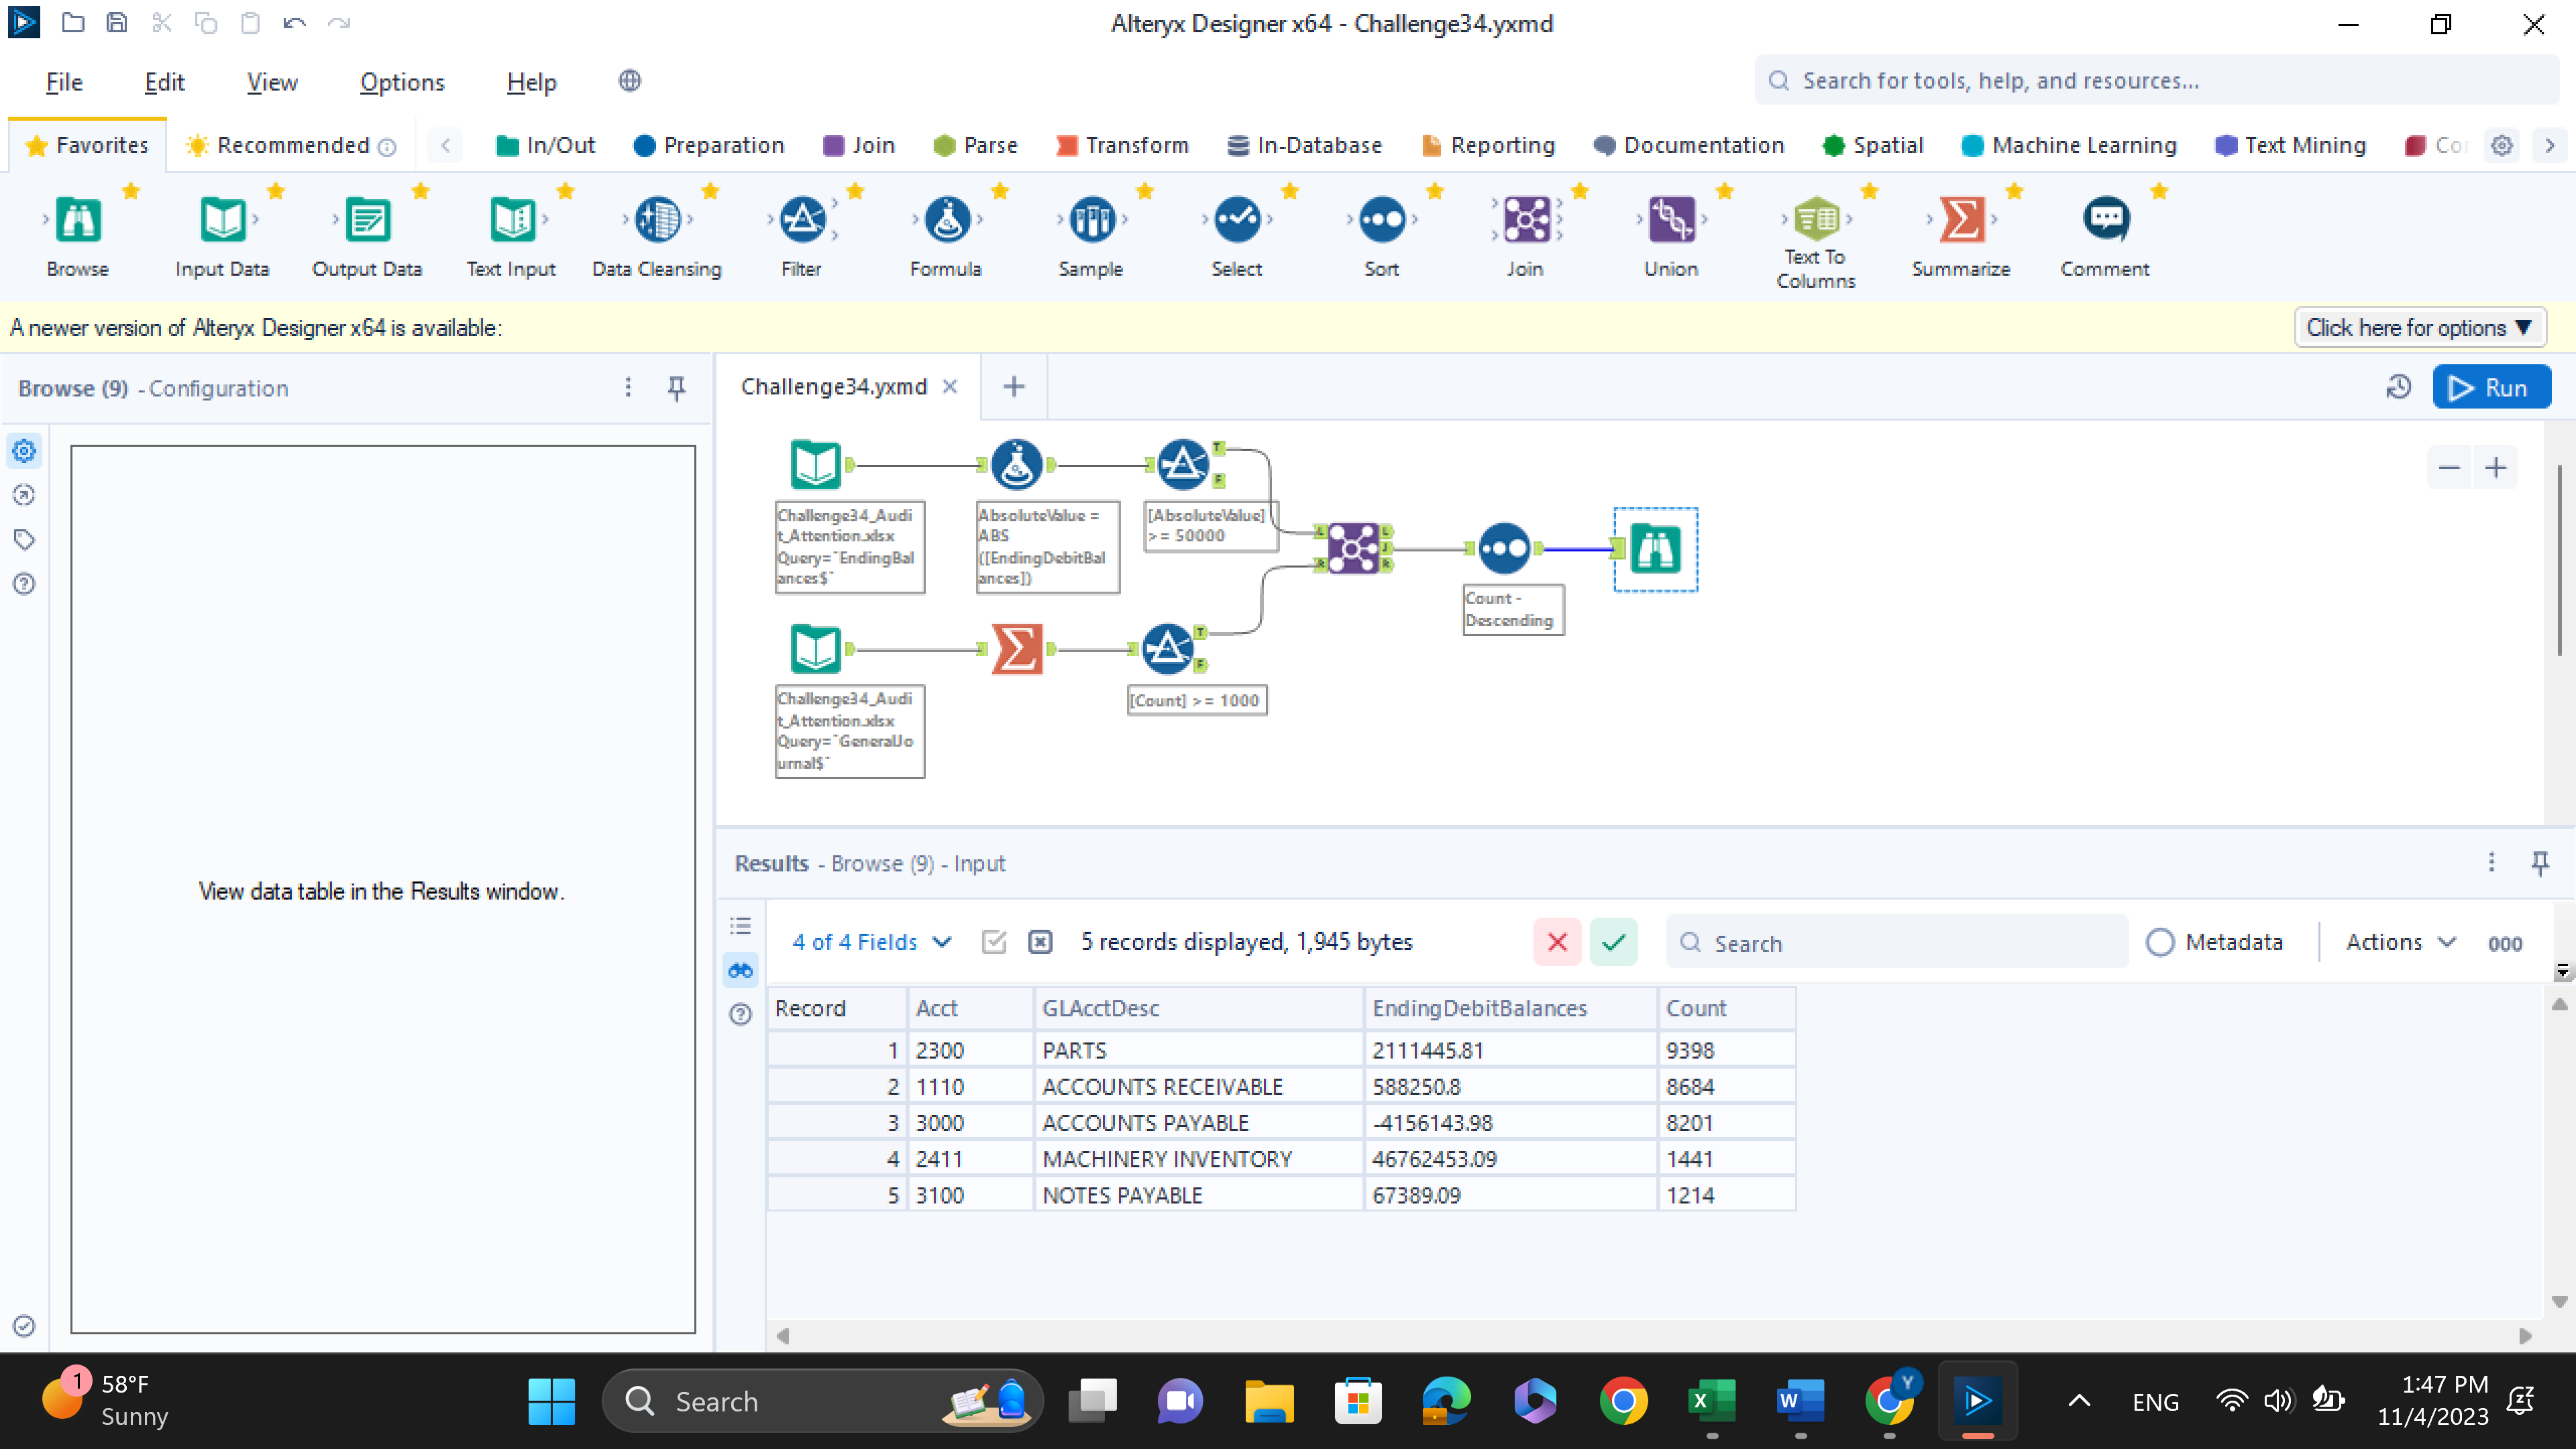Select the Browse tool in the palette

tap(78, 220)
